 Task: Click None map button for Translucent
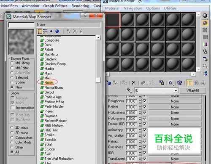[175, 159]
